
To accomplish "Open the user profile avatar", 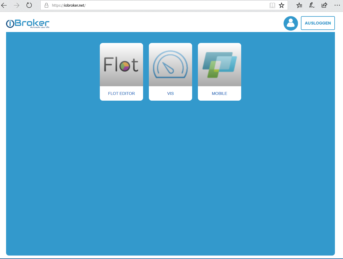I will click(x=291, y=23).
